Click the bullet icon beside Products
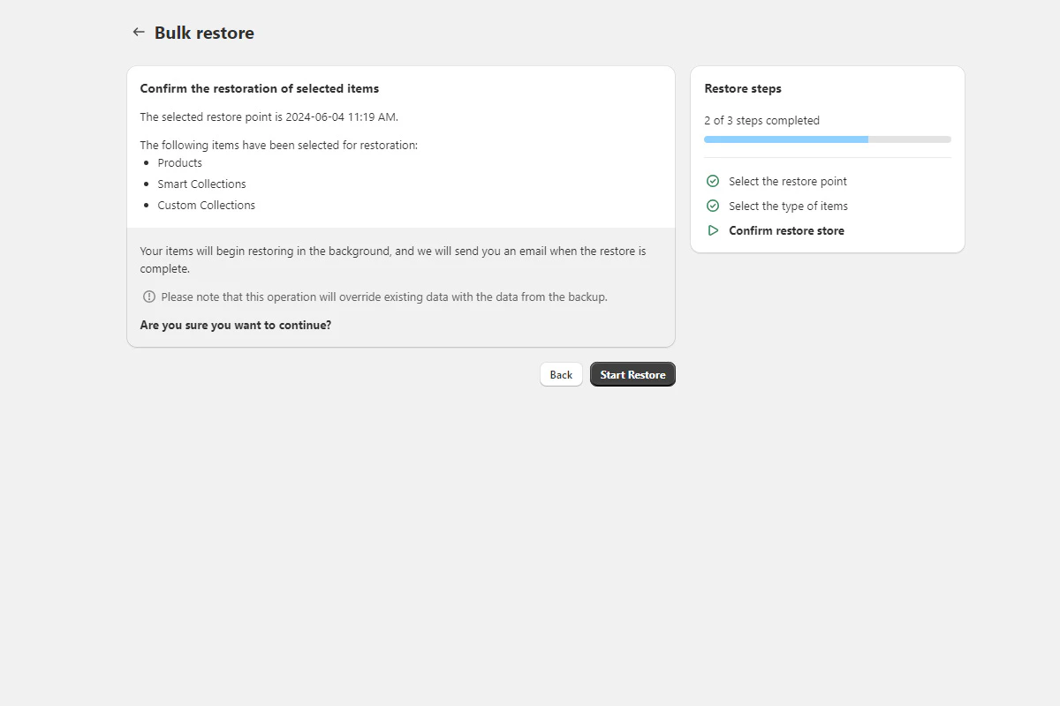1060x706 pixels. coord(147,162)
